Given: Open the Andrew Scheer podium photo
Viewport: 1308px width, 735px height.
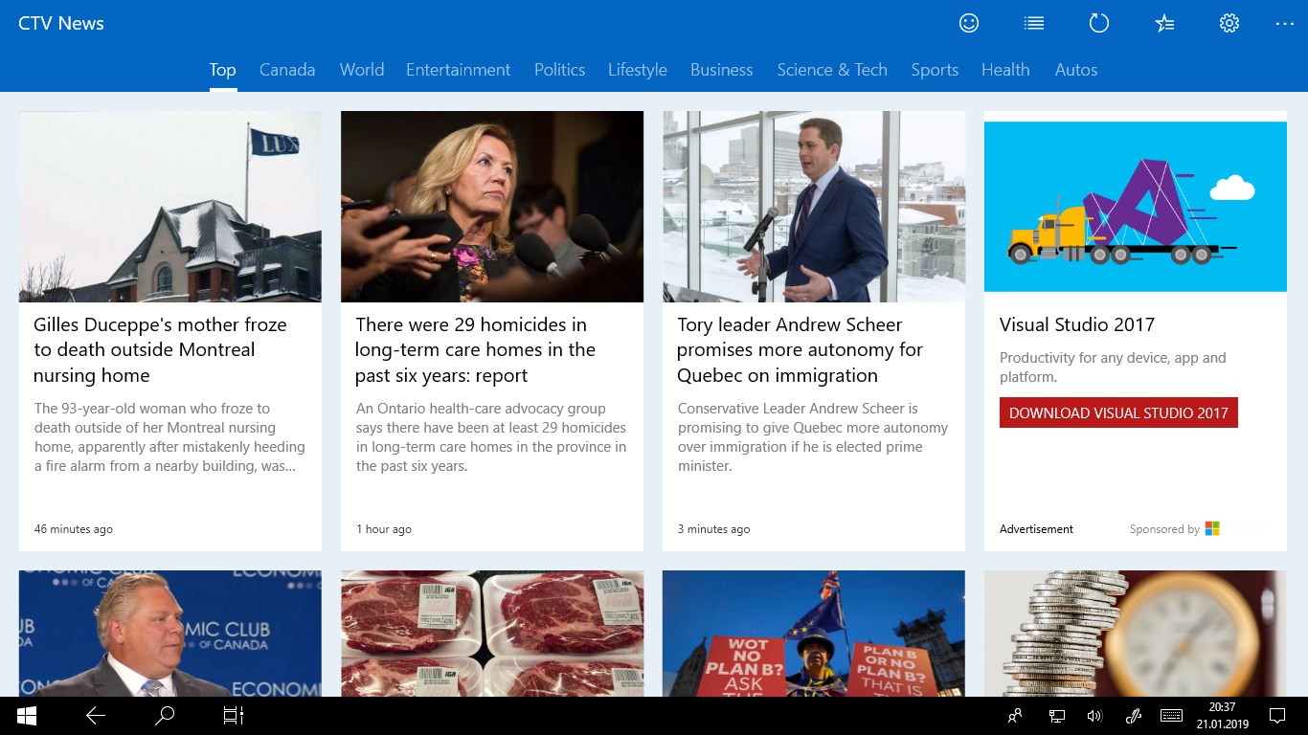Looking at the screenshot, I should click(814, 207).
